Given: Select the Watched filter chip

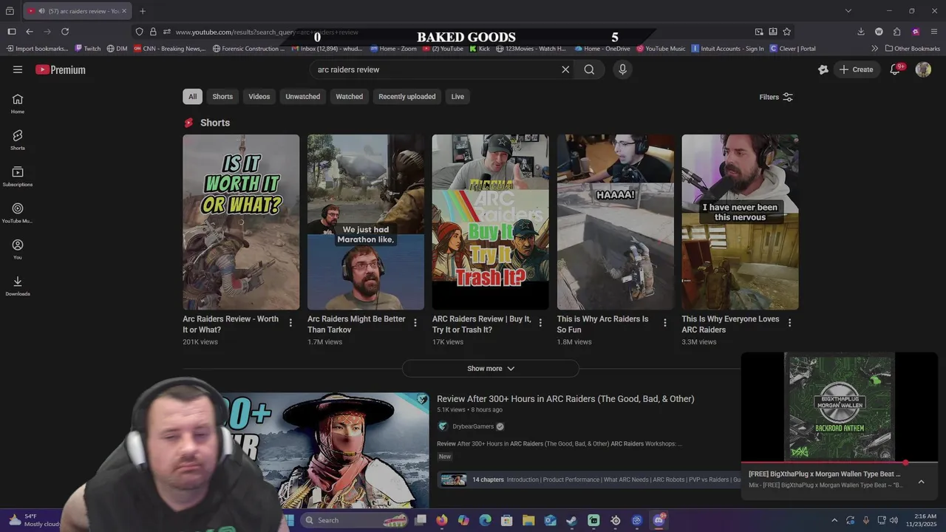Looking at the screenshot, I should (350, 97).
